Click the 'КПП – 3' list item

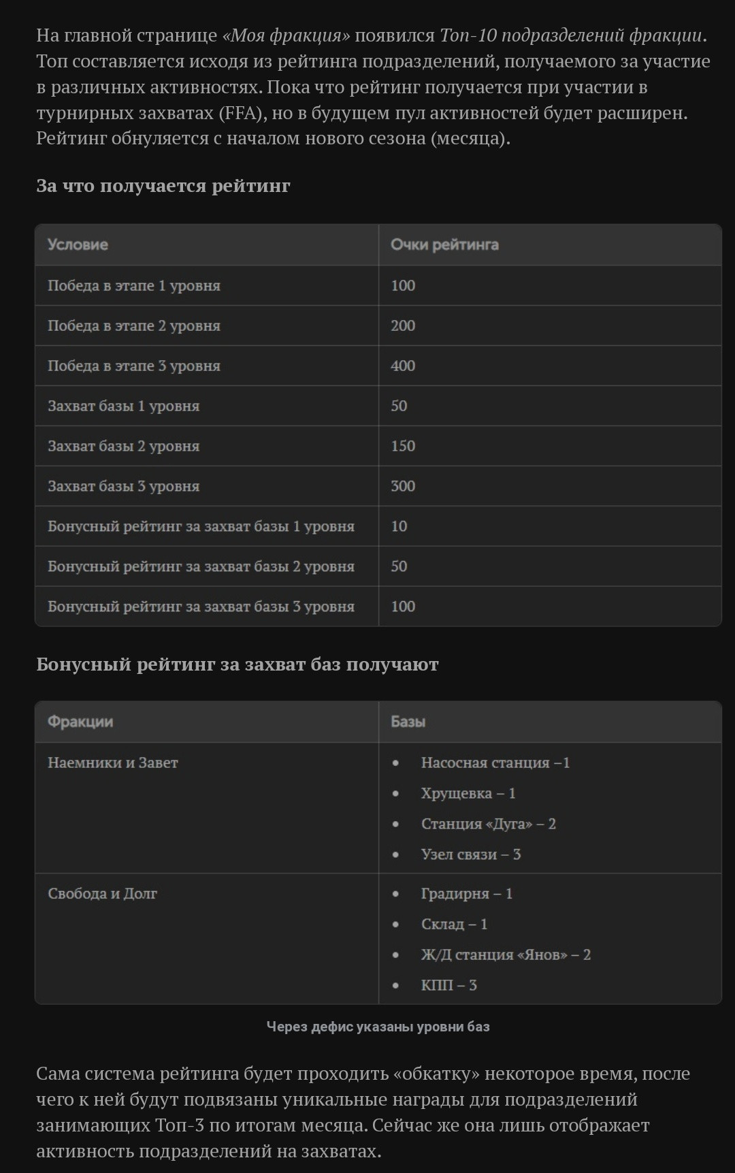point(448,985)
